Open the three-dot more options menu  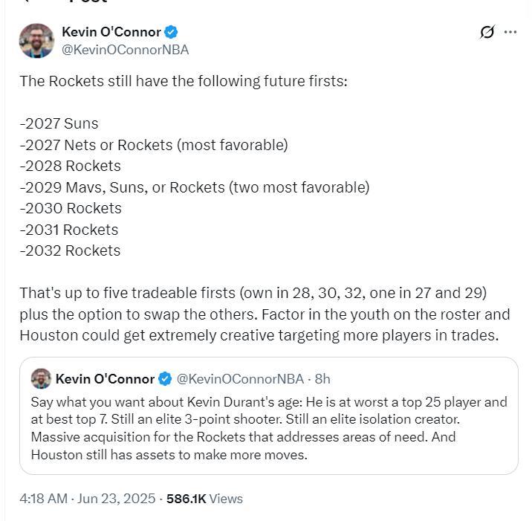(510, 32)
